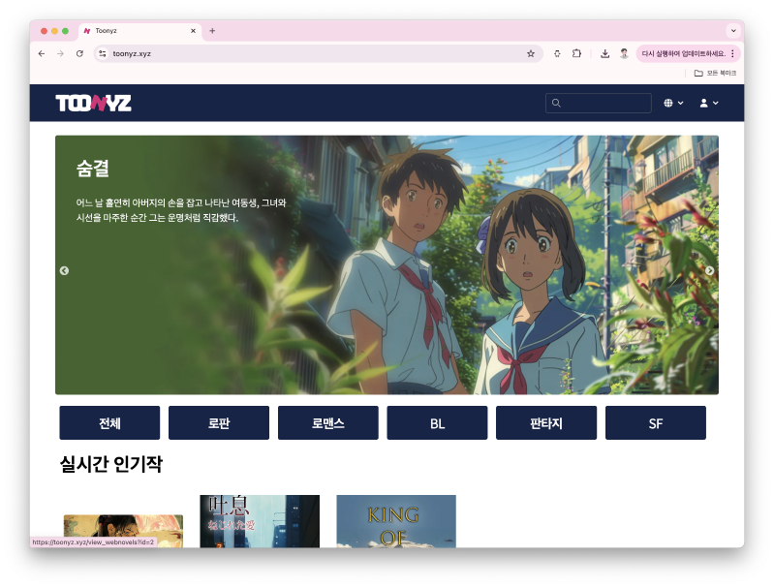Select the 전체 category button
774x587 pixels.
point(109,423)
